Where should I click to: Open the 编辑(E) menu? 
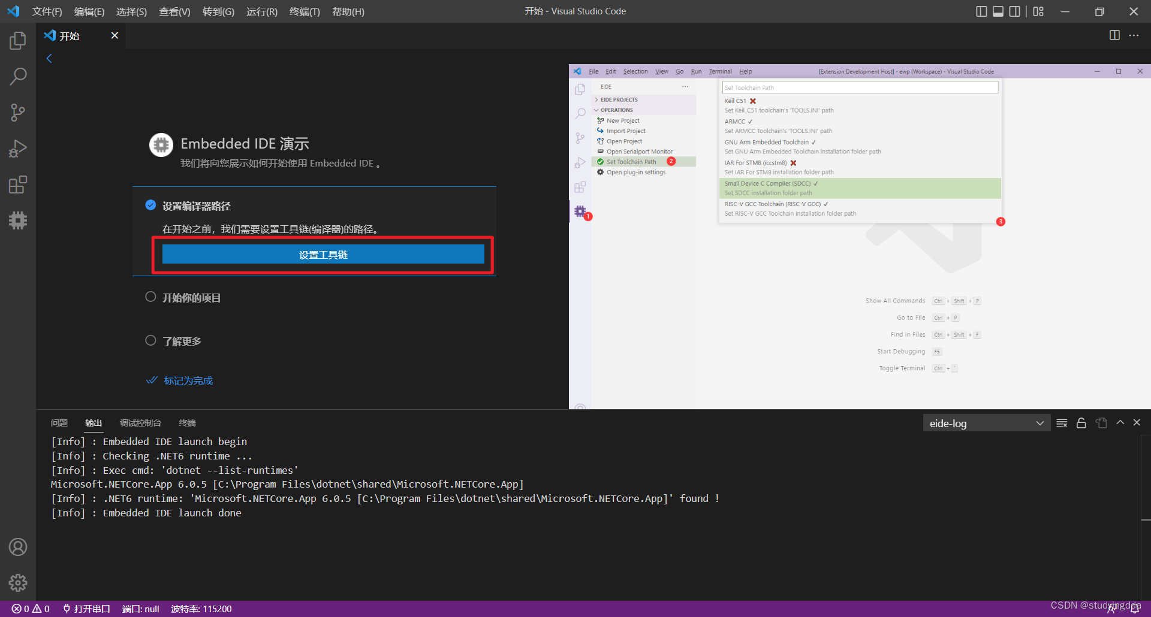[x=89, y=11]
